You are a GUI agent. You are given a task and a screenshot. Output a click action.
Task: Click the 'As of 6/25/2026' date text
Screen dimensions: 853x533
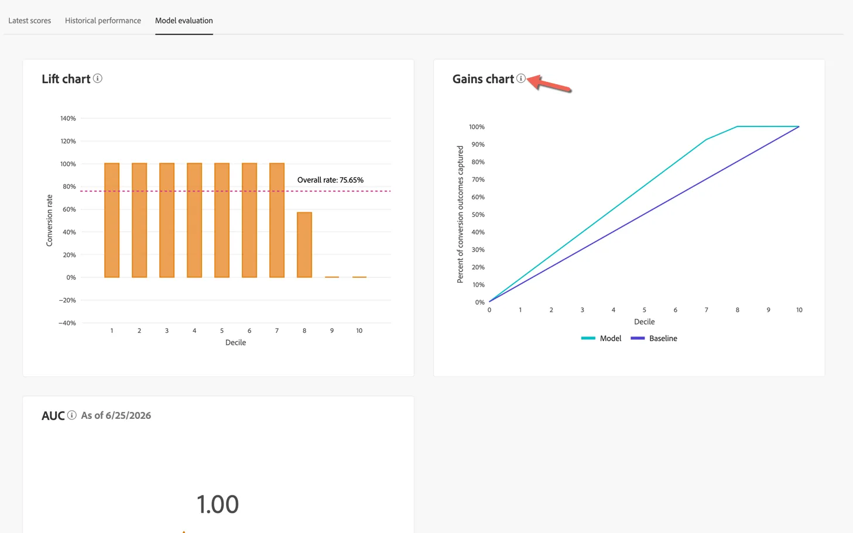116,415
